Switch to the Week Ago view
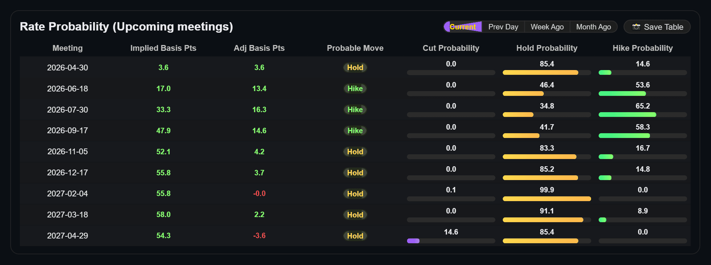The height and width of the screenshot is (265, 711). point(547,26)
